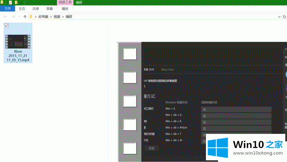Click 此电脑 in the address path

click(x=43, y=16)
